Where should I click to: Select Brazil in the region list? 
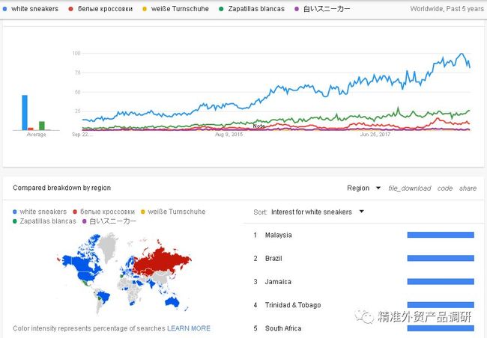pyautogui.click(x=273, y=258)
